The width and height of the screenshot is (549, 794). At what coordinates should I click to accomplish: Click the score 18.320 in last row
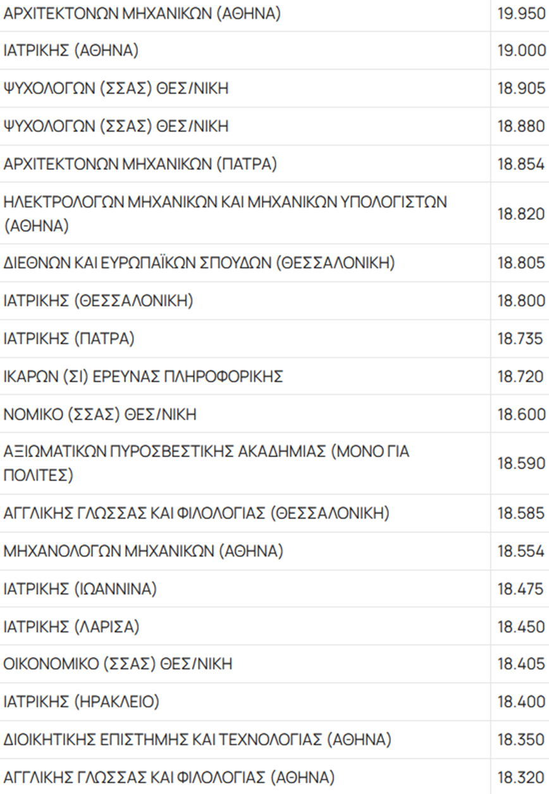click(521, 778)
